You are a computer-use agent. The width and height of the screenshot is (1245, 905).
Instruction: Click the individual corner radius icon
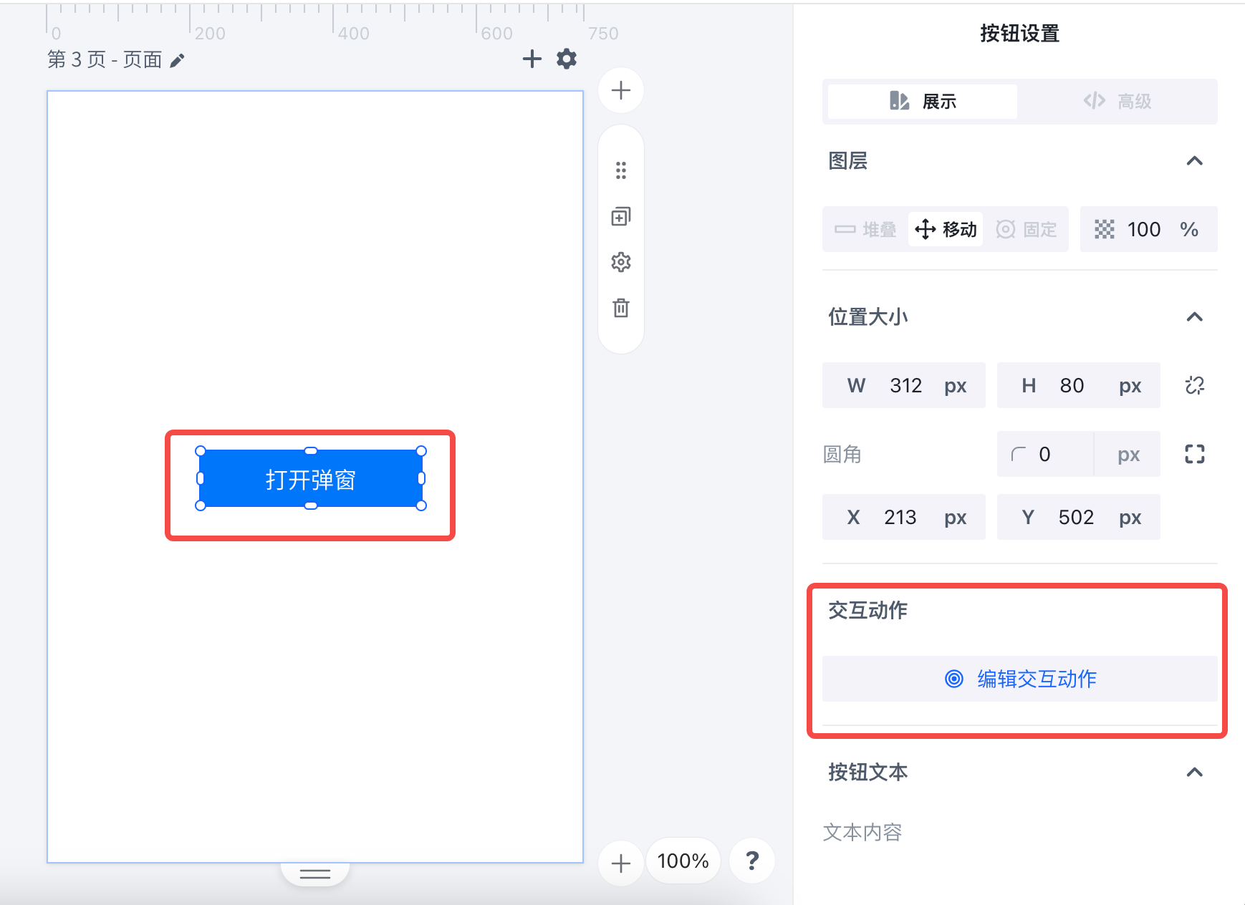coord(1195,454)
